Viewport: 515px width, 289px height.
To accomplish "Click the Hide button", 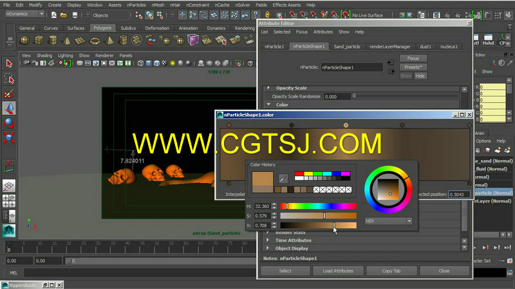I will click(420, 76).
